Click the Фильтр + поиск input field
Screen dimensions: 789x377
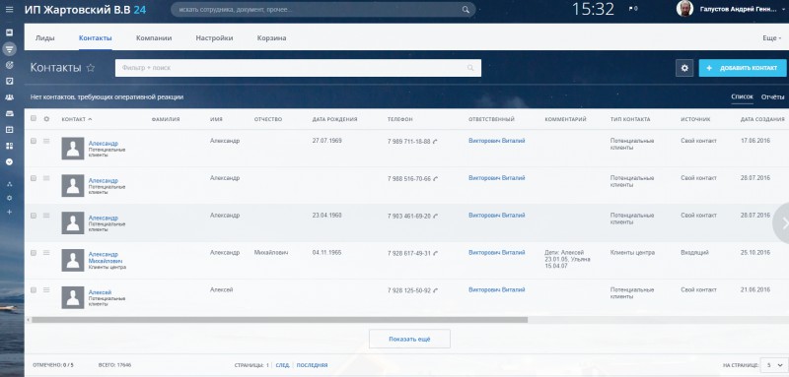pyautogui.click(x=298, y=68)
